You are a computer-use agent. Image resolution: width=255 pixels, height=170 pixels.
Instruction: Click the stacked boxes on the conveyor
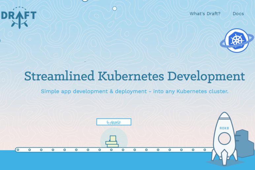coord(112,141)
